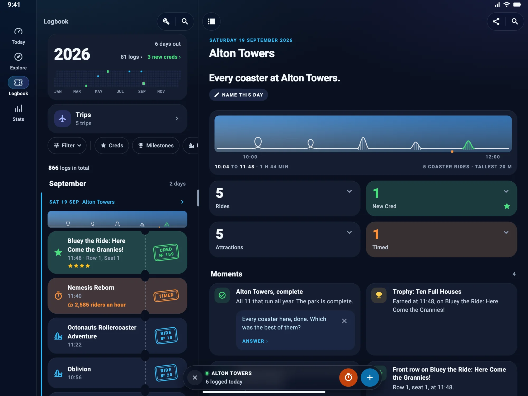
Task: Click the RIDE No 20 stamp
Action: 166,373
